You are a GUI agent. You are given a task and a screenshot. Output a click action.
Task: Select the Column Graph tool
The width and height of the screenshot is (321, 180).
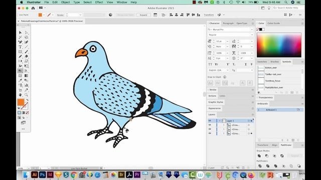(27, 85)
